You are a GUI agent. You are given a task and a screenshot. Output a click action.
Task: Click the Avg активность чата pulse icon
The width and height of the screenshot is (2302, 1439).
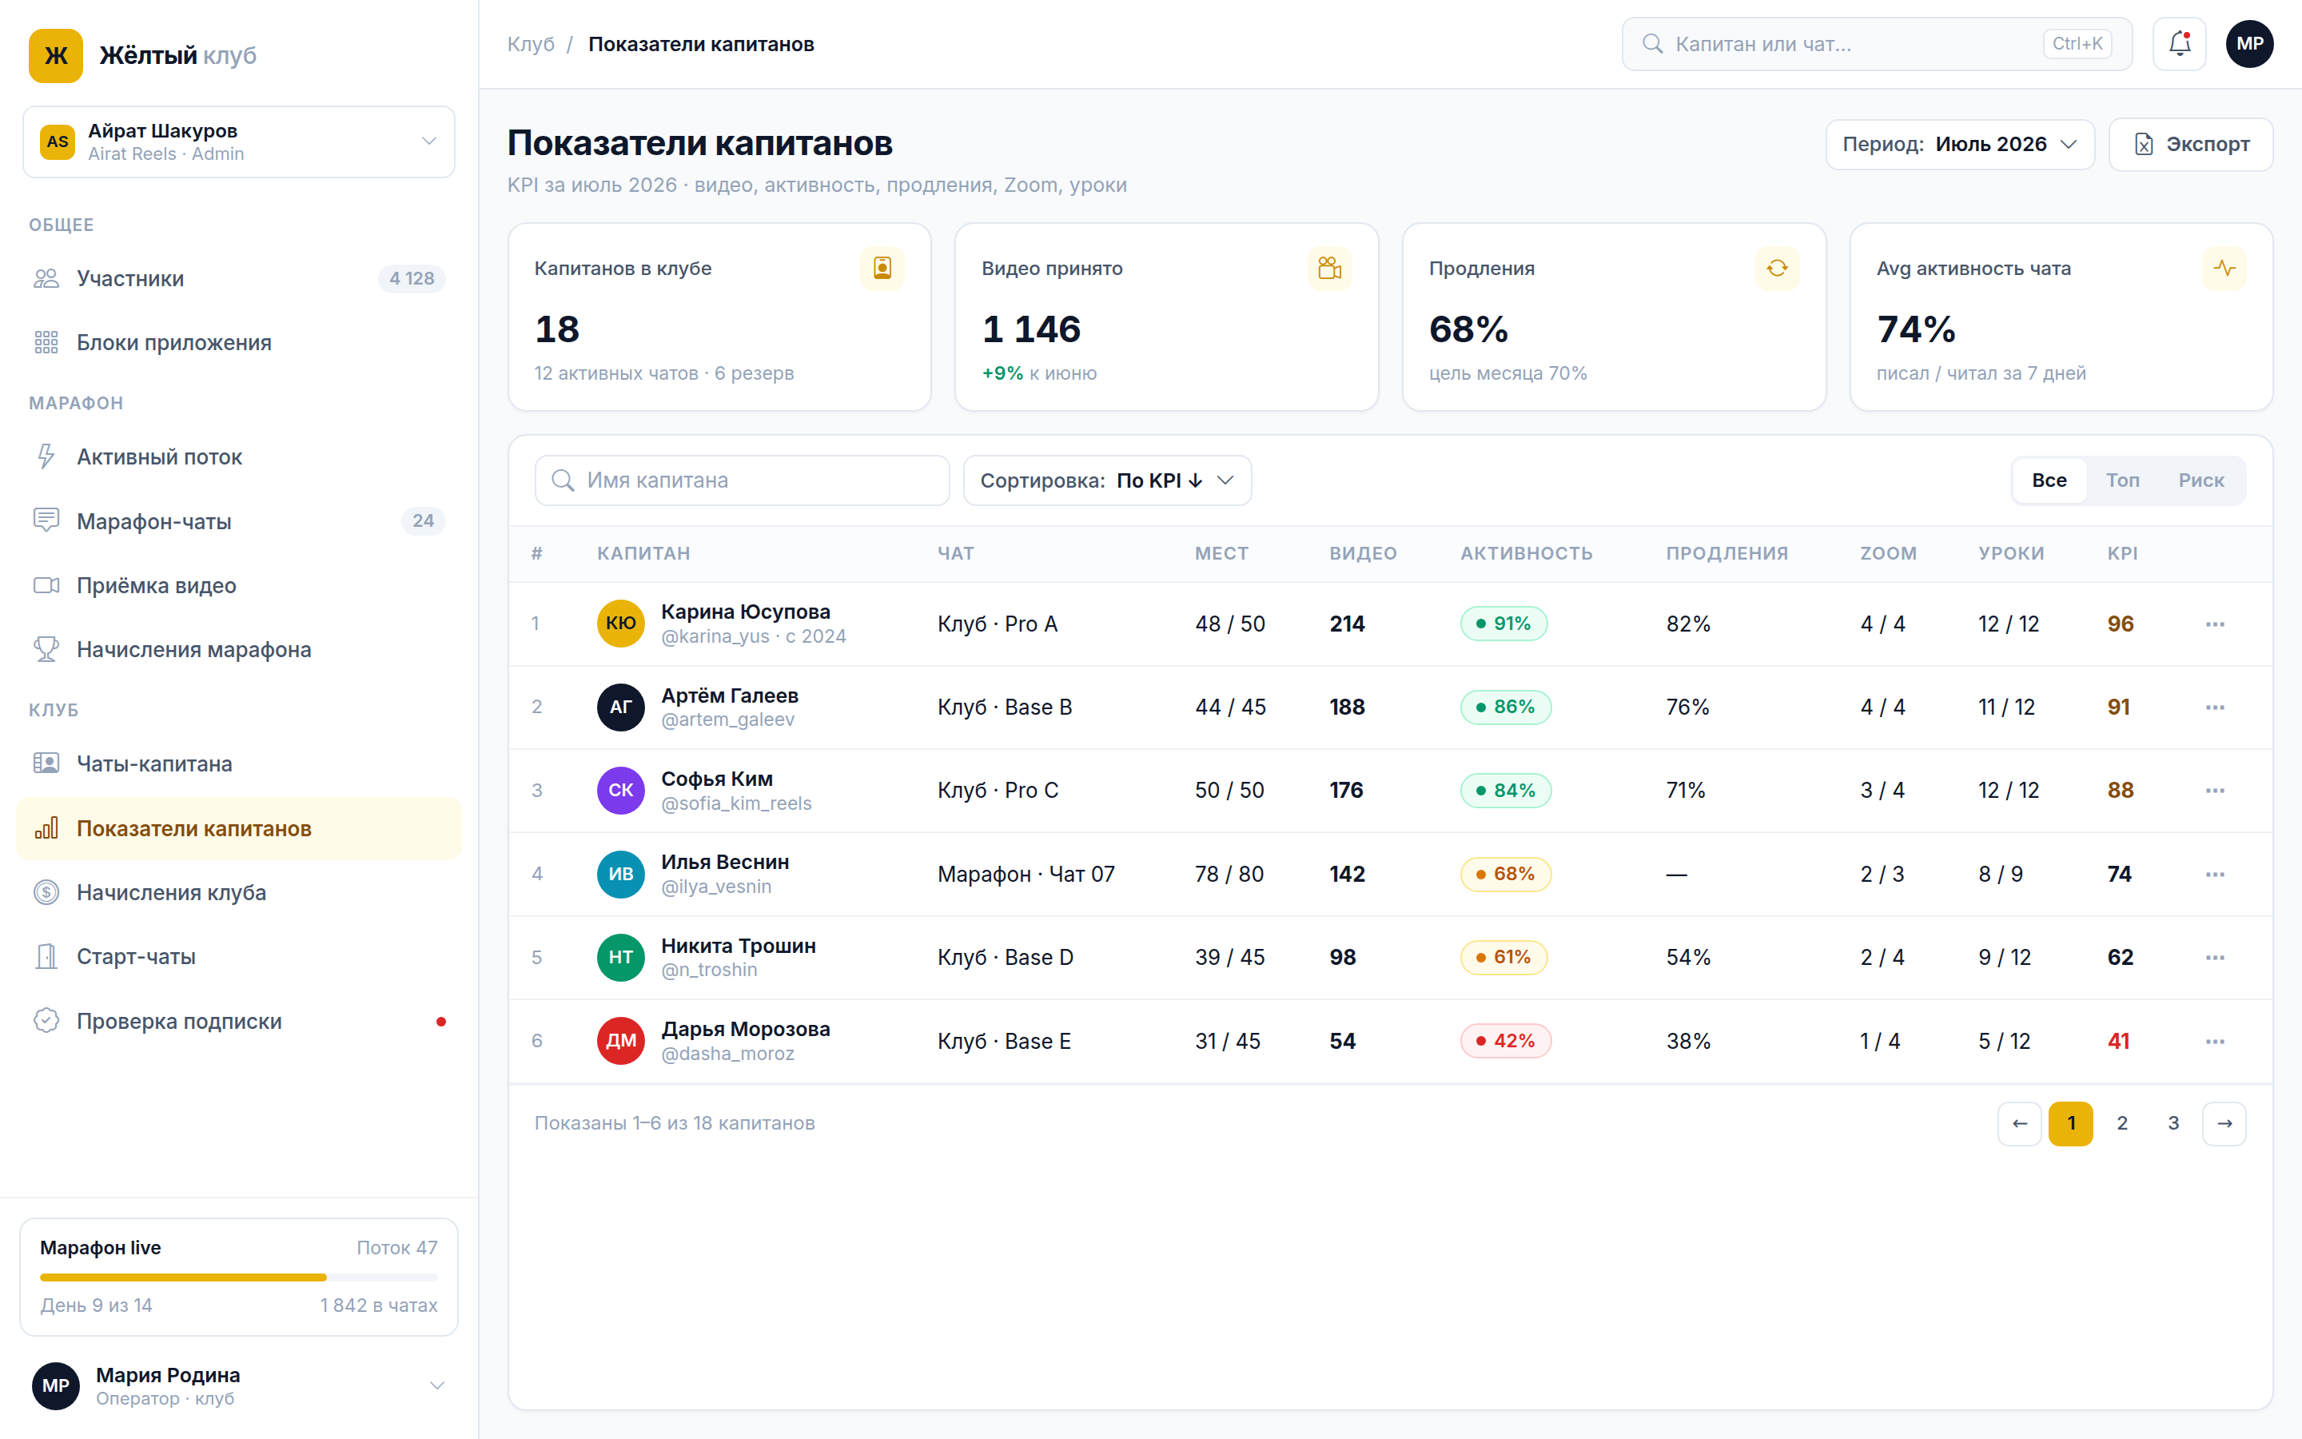point(2224,269)
